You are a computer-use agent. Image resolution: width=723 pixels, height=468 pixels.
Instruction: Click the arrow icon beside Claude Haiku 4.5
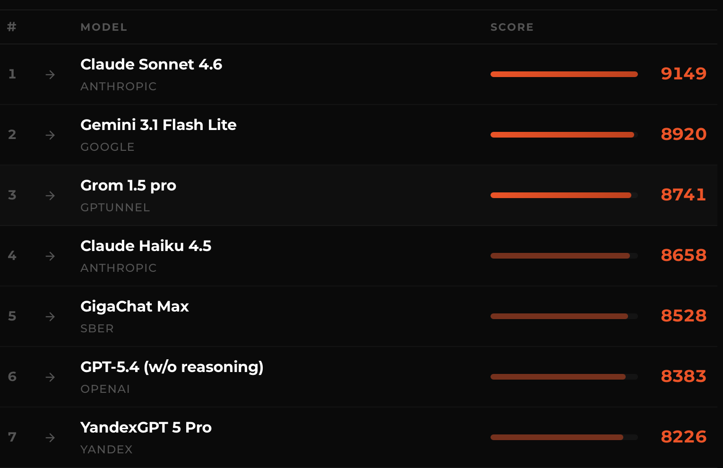(x=50, y=256)
